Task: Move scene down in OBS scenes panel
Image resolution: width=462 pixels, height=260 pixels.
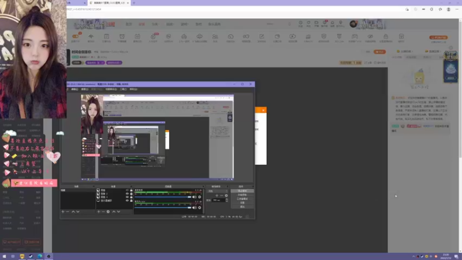Action: pos(78,211)
